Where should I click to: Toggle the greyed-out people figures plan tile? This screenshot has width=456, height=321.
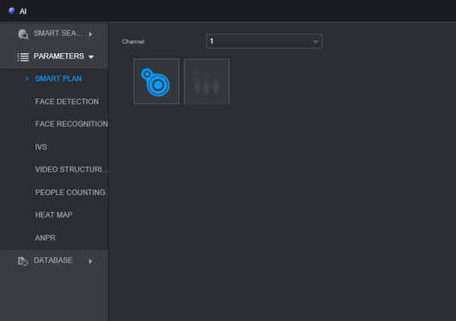point(207,81)
